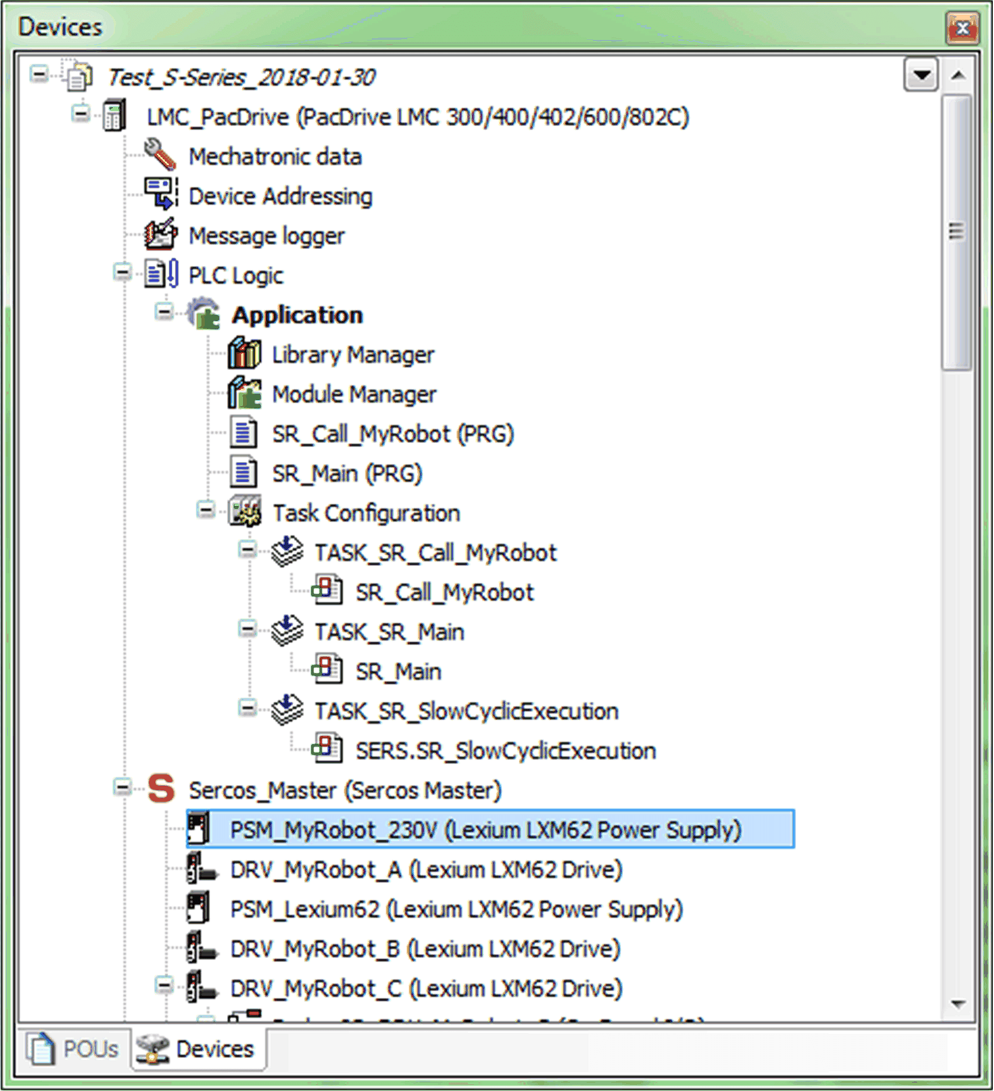Click the TASK_SR_Call_MyRobot task icon
This screenshot has width=994, height=1091.
(x=287, y=551)
